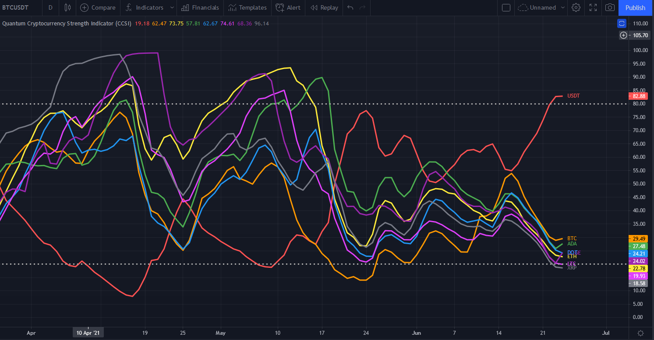Image resolution: width=654 pixels, height=340 pixels.
Task: Click the 10 Apr '21 date marker
Action: tap(88, 333)
